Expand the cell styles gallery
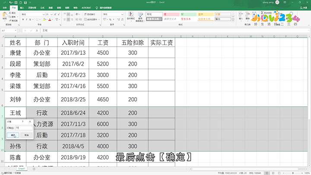311x175 pixels. (x=233, y=20)
